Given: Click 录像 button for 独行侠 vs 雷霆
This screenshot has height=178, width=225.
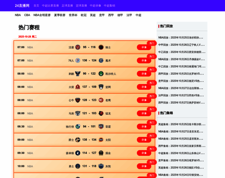Looking at the screenshot, I should point(144,126).
